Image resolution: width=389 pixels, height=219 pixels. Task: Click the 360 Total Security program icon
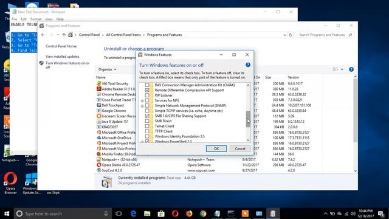98,84
